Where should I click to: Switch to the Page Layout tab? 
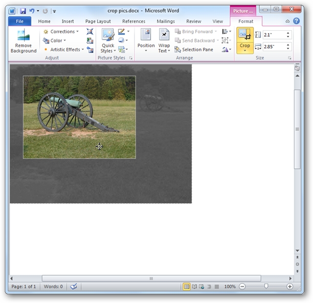[98, 21]
